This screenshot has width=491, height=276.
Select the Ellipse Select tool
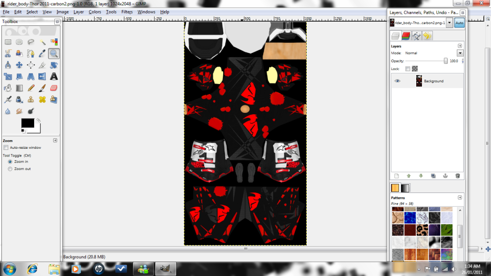[x=19, y=42]
